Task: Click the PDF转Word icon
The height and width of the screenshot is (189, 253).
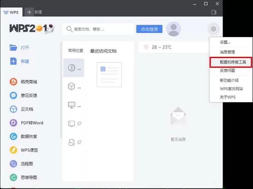Action: tap(13, 123)
